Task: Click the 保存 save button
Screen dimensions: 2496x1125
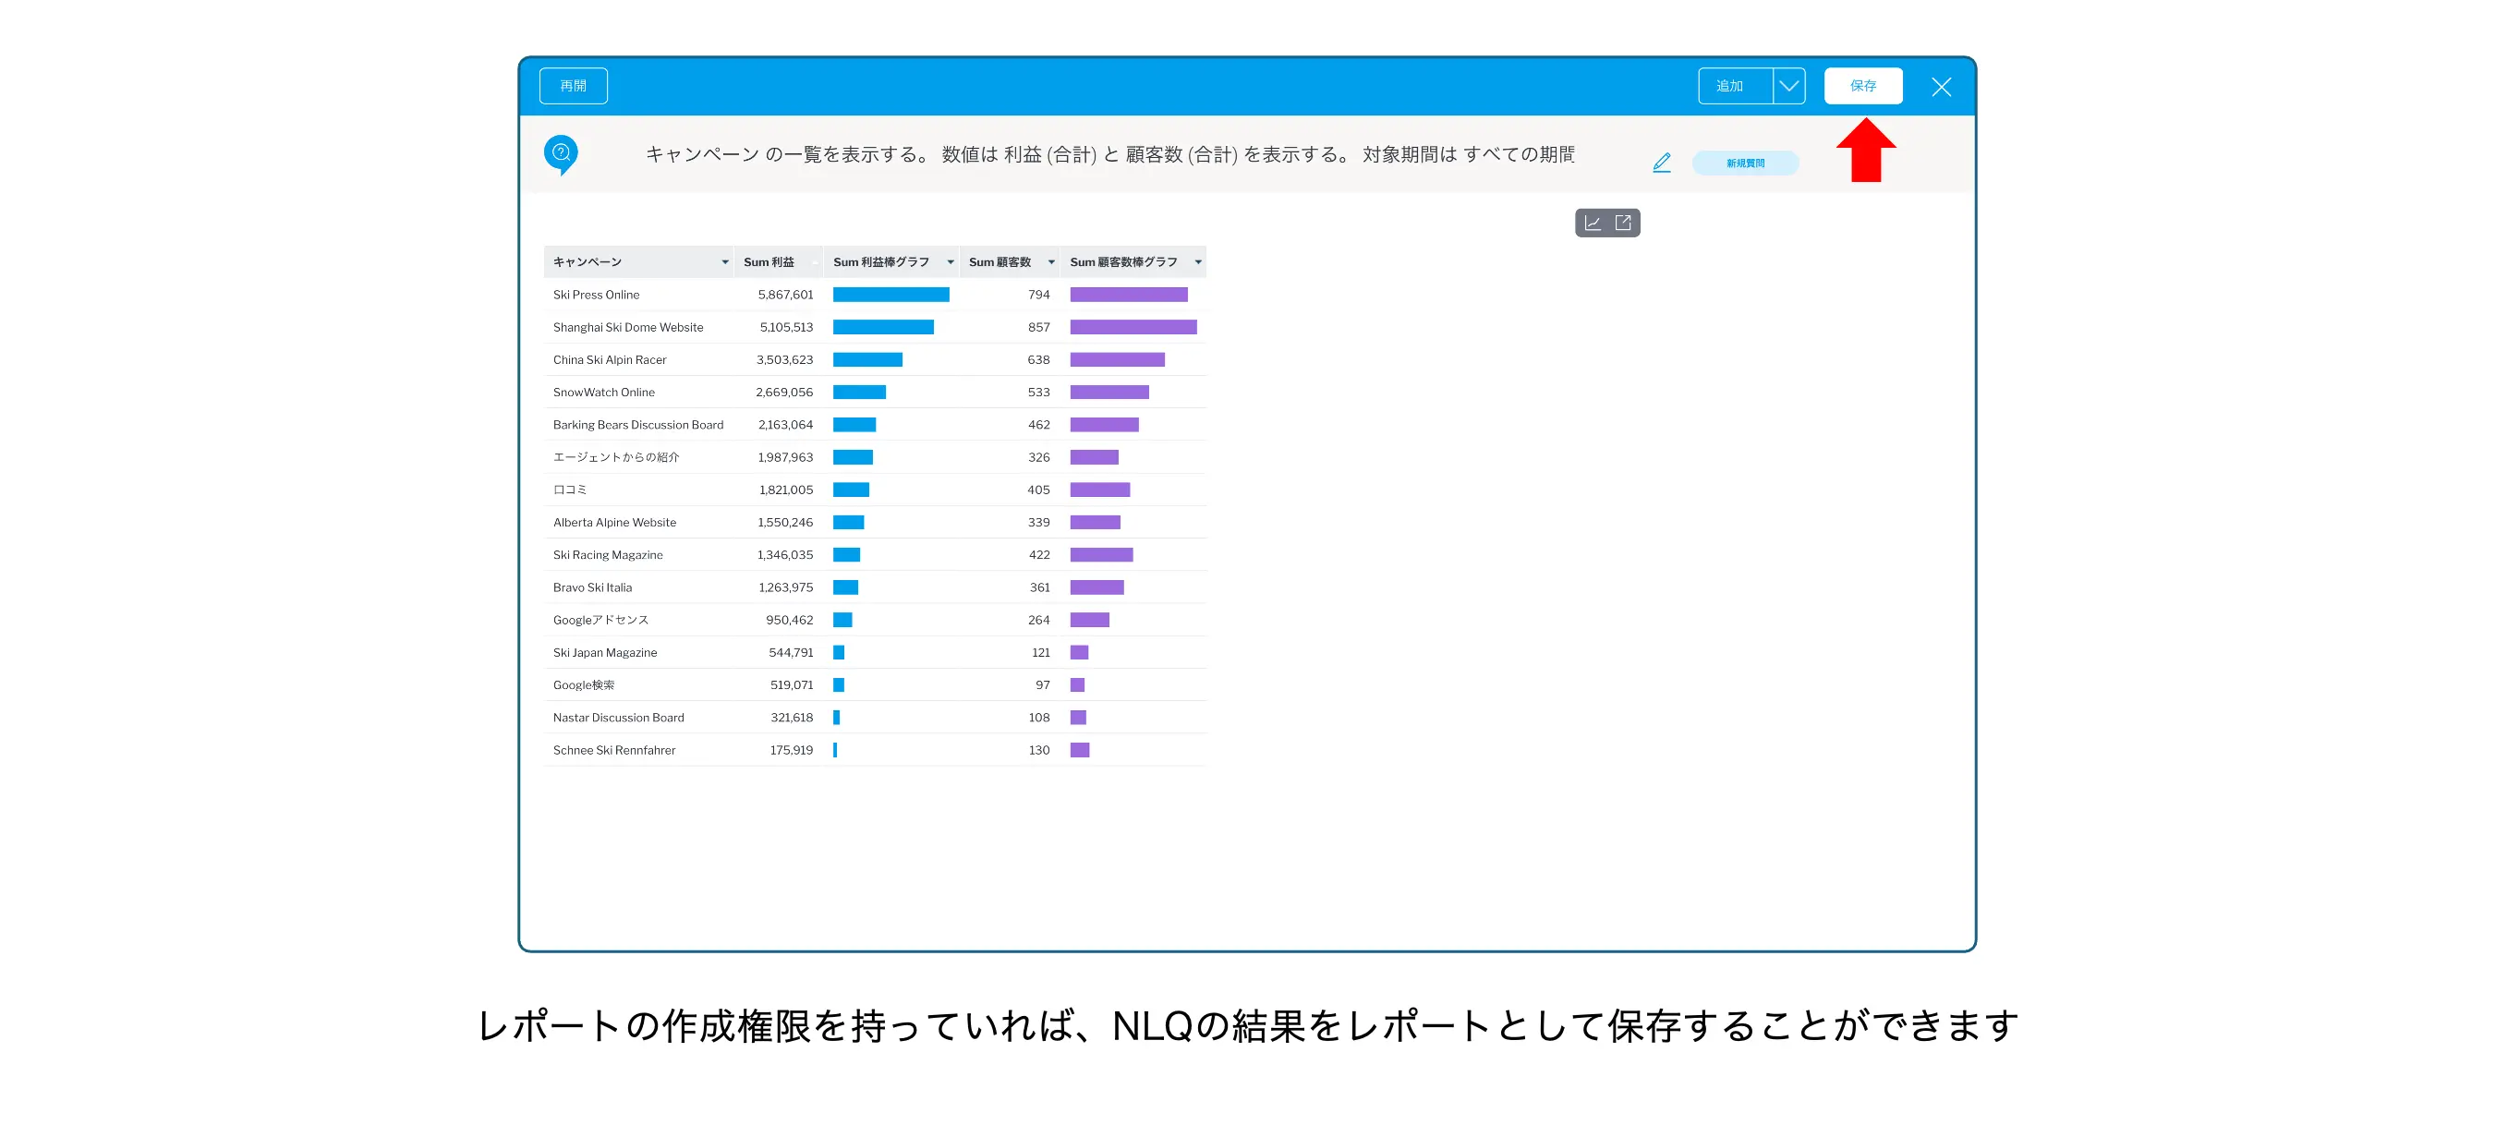Action: 1862,86
